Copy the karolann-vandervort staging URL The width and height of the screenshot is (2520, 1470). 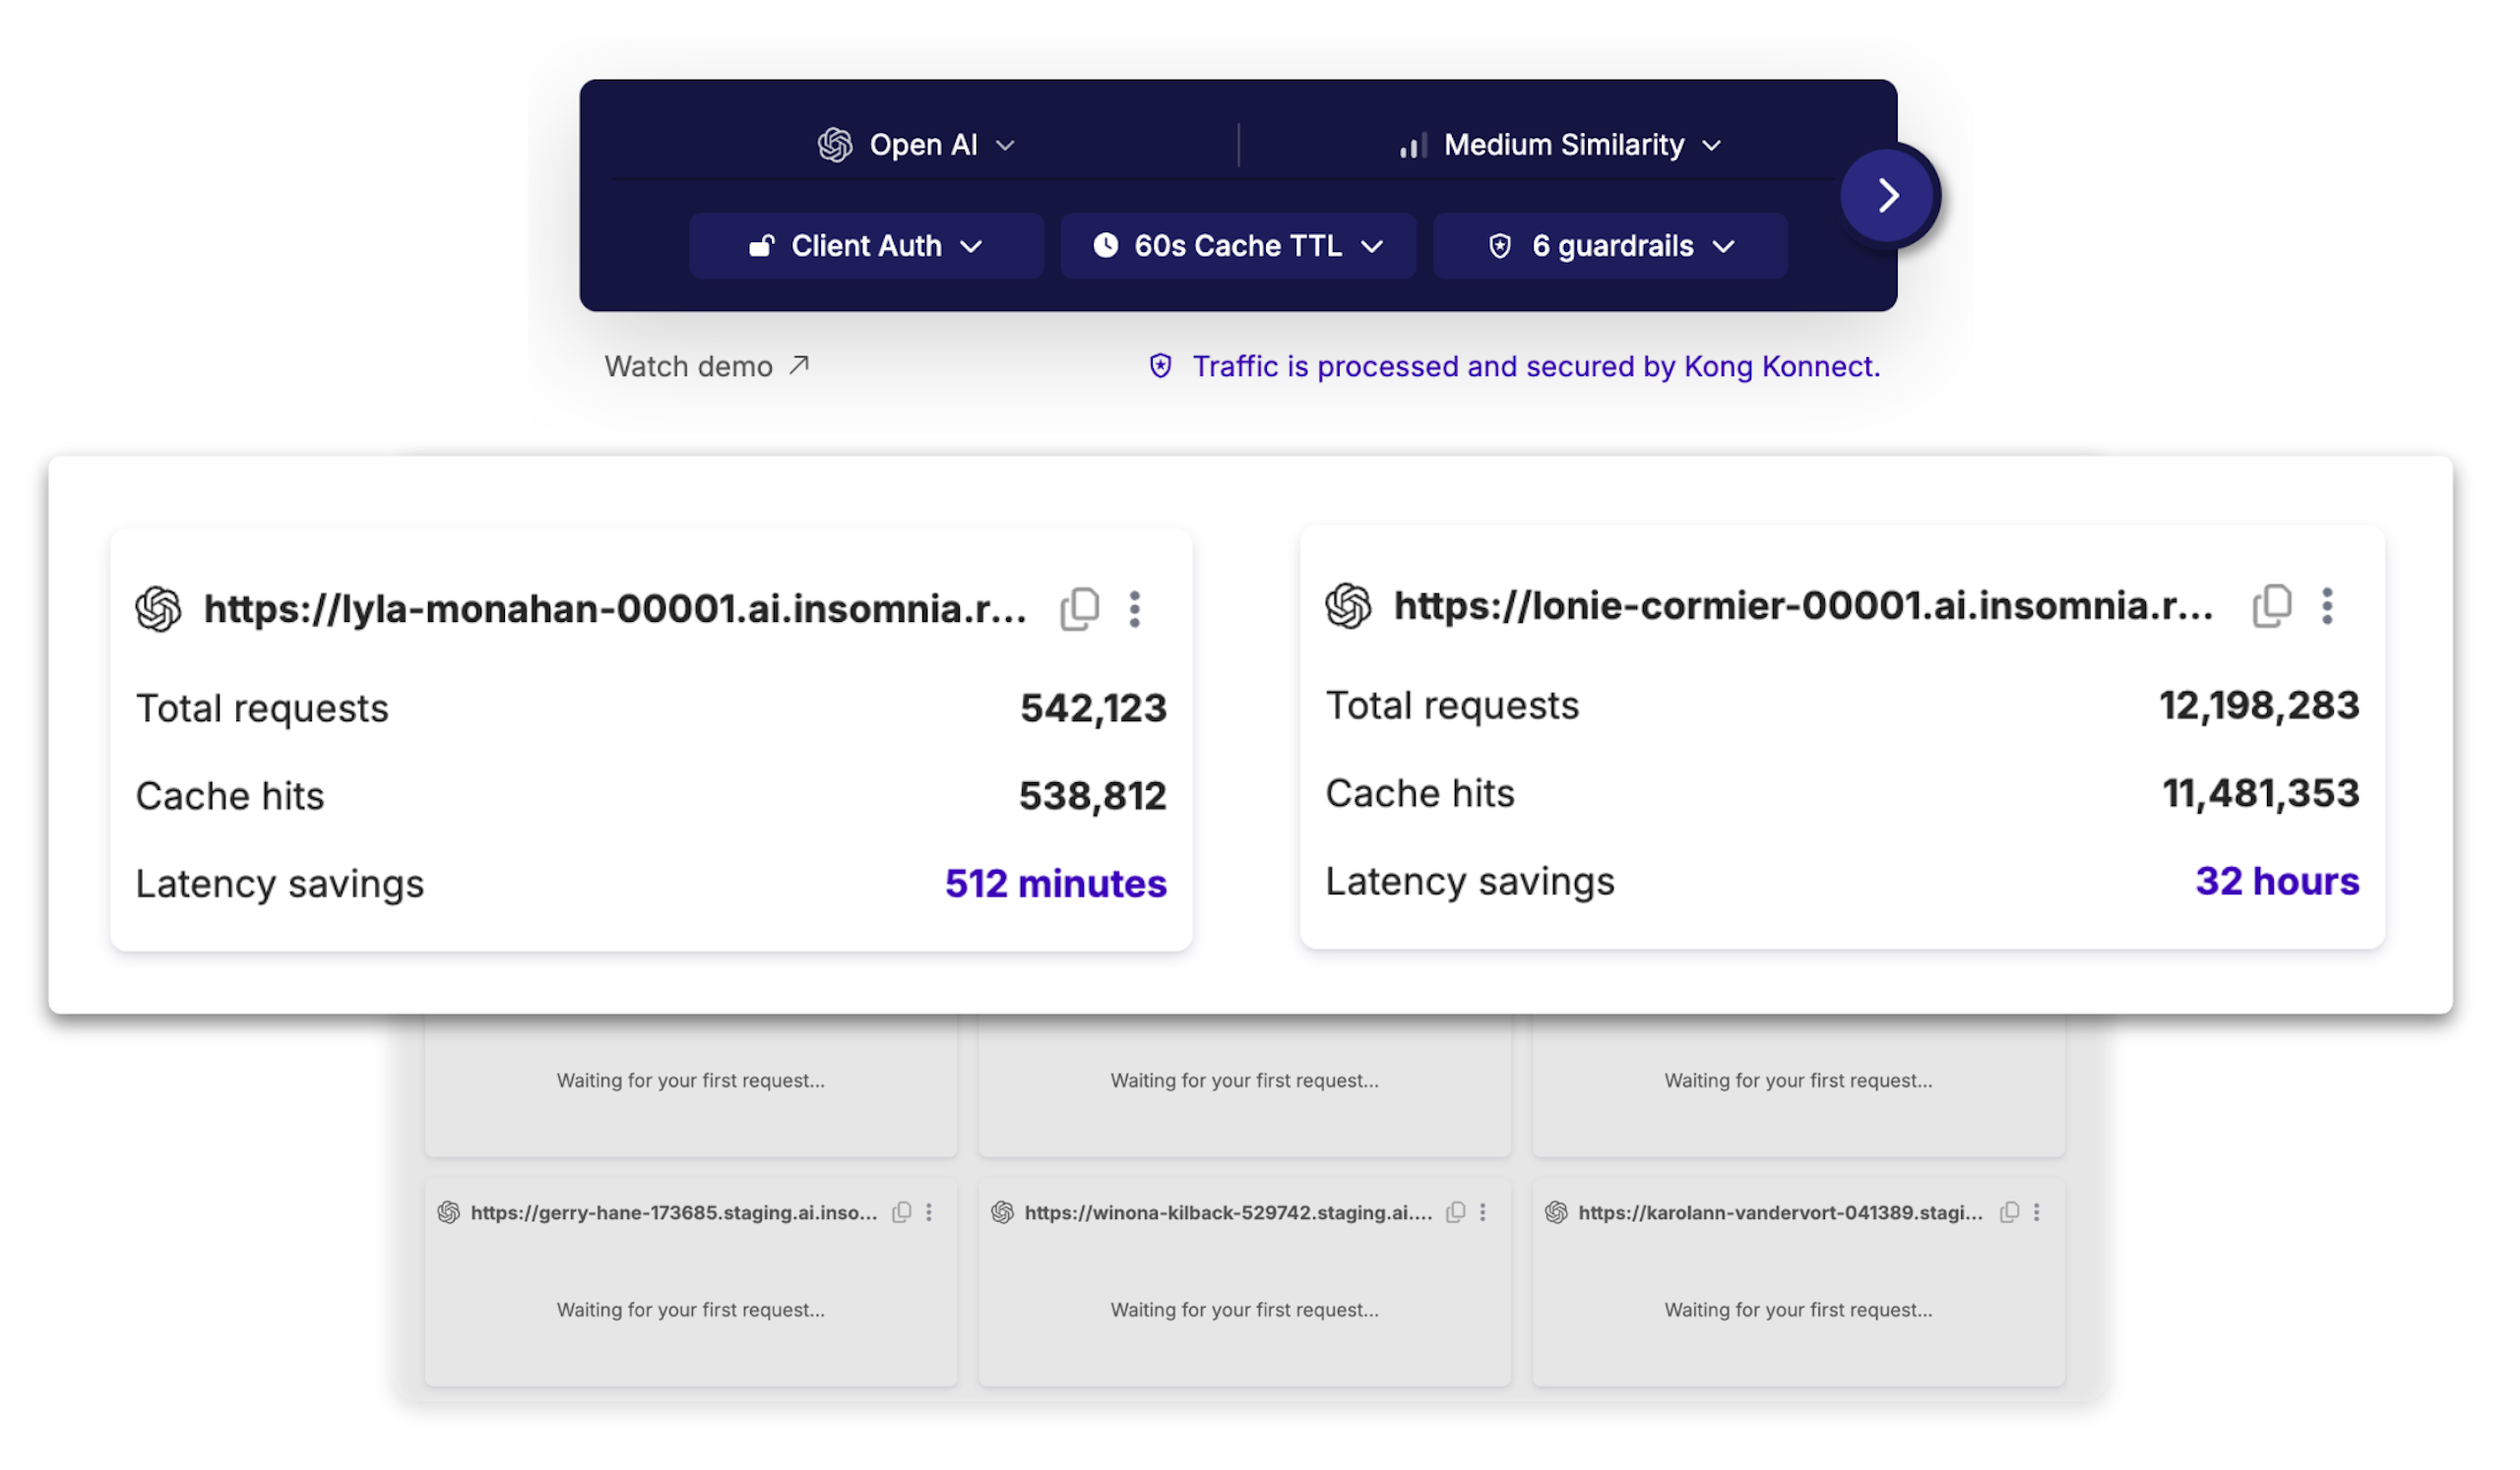click(x=2008, y=1212)
